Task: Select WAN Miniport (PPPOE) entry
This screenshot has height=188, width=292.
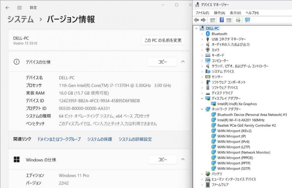Action: point(235,158)
